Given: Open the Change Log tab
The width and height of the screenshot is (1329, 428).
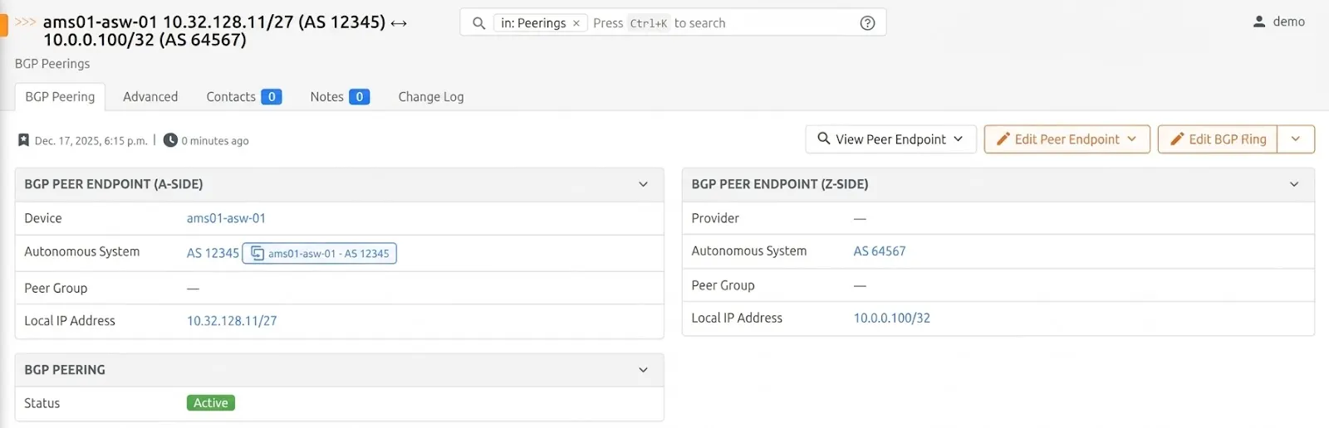Looking at the screenshot, I should coord(430,97).
